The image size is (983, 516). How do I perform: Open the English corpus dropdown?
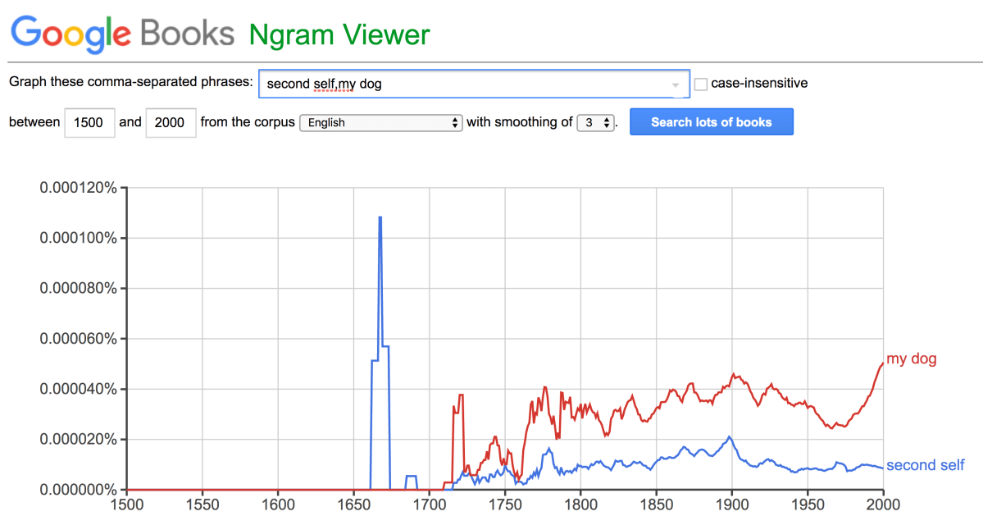click(x=381, y=123)
